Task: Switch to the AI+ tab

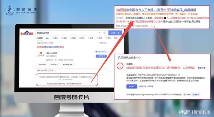Action: point(47,38)
